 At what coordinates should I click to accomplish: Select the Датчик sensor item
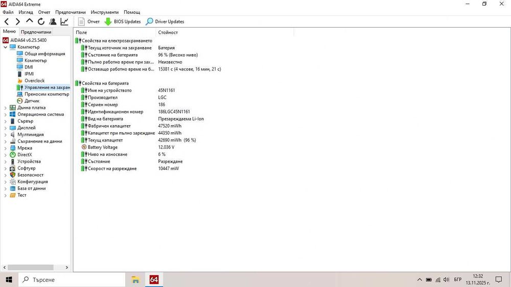(28, 101)
